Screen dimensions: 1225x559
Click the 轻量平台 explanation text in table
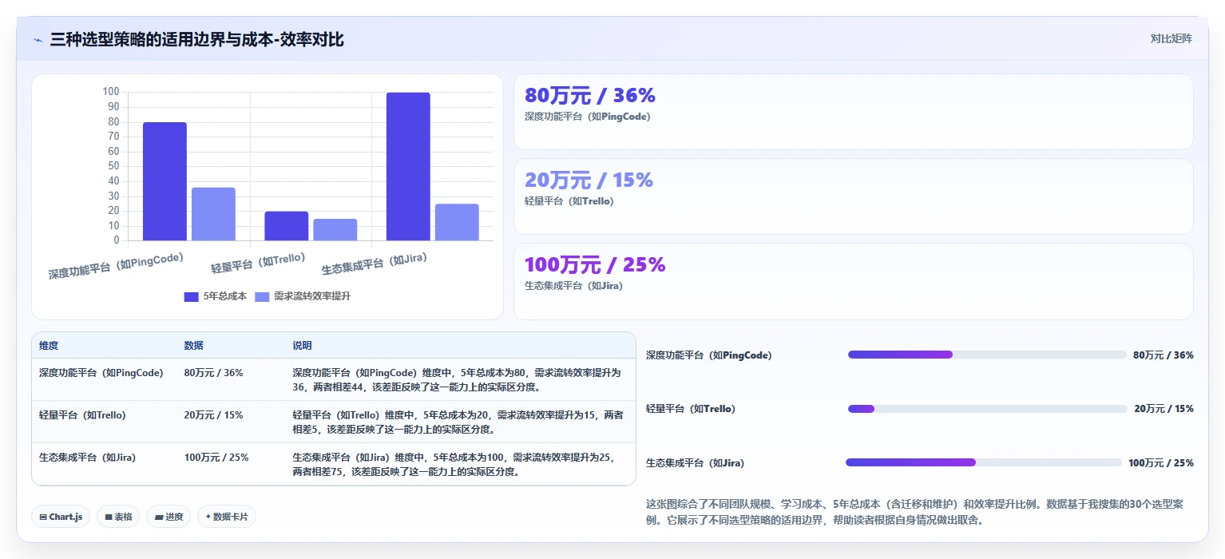pyautogui.click(x=458, y=422)
